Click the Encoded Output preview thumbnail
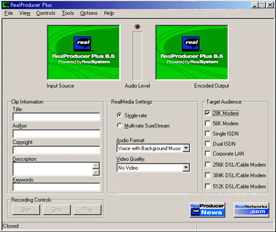Image resolution: width=276 pixels, height=232 pixels. point(192,53)
